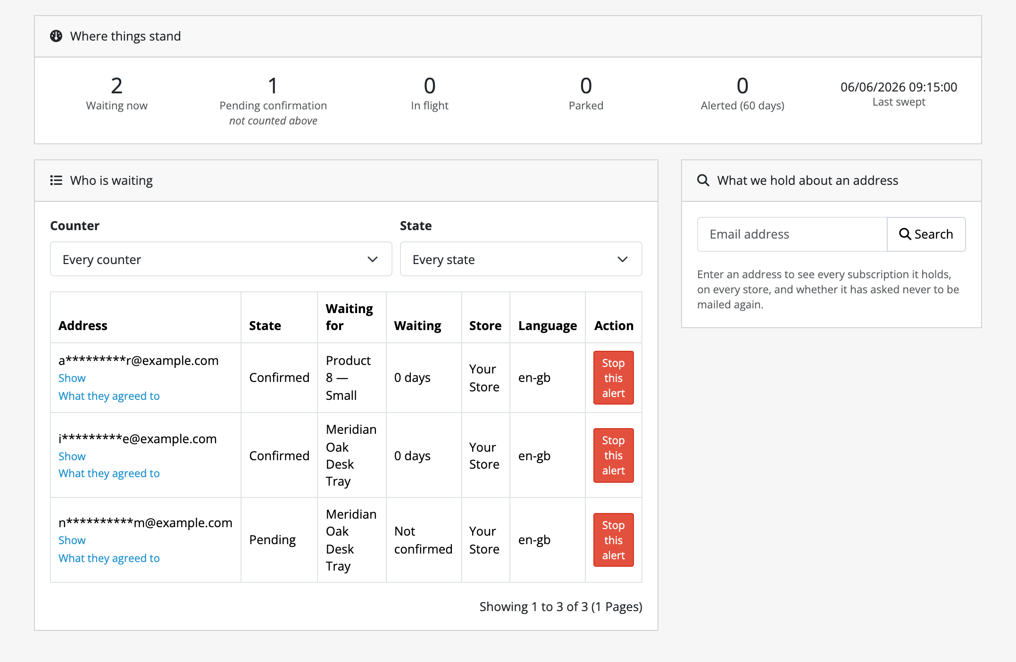Click the Pending confirmation count tile
This screenshot has width=1016, height=662.
click(273, 101)
